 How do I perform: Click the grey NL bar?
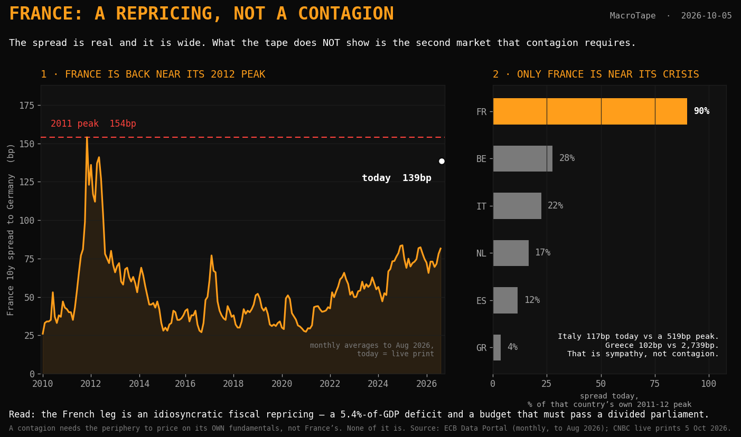[511, 253]
